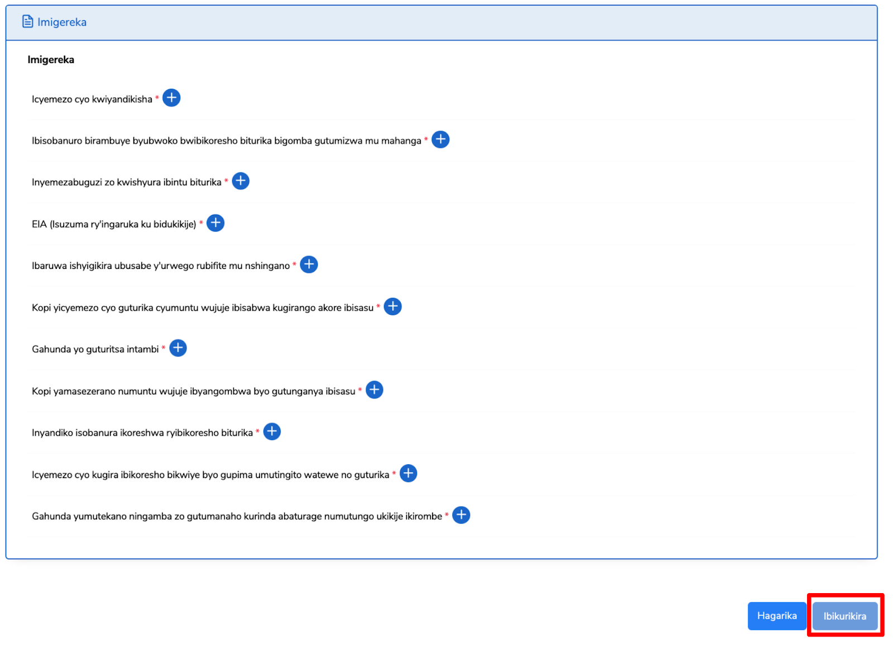Click label Icyemezo cyo kugira ibikoresho bikwiye
Viewport: 893px width, 650px height.
[x=210, y=475]
